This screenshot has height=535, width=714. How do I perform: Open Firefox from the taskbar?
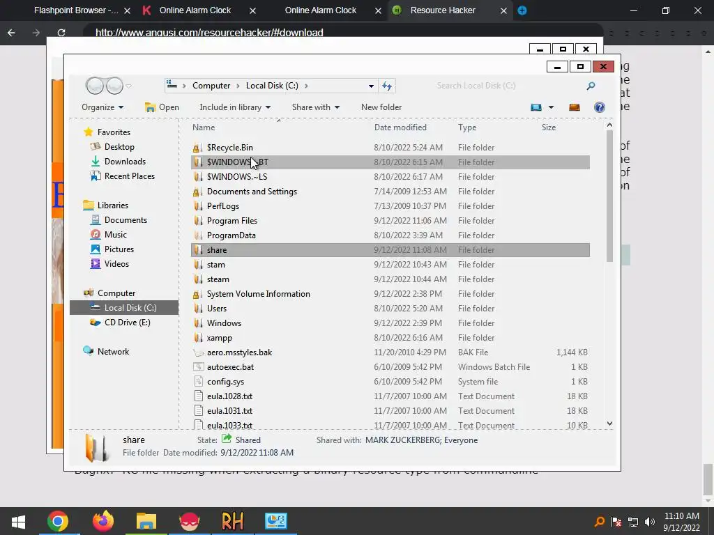[x=103, y=521]
